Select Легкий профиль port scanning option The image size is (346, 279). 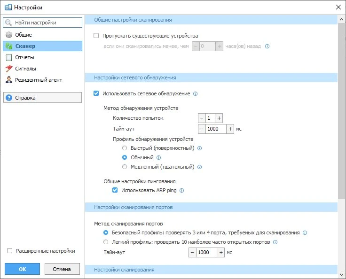point(105,242)
